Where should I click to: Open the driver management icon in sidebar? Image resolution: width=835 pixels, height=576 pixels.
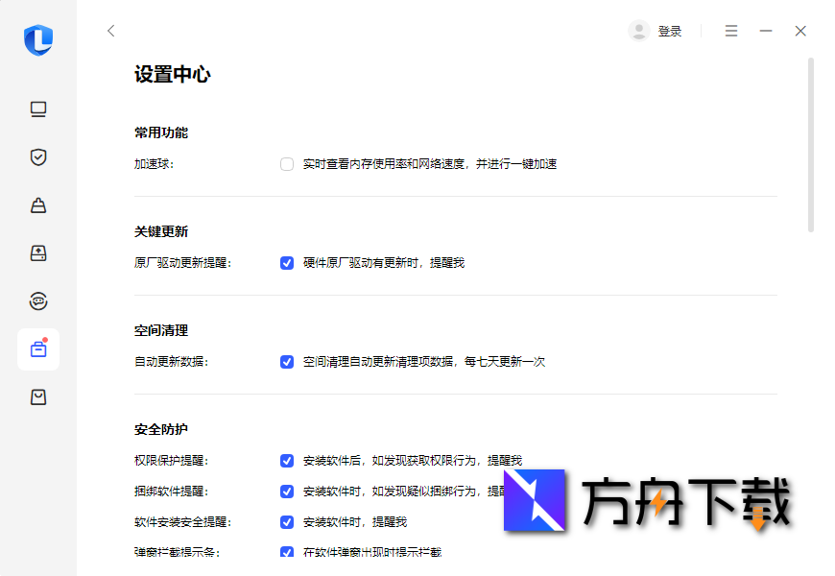point(37,253)
